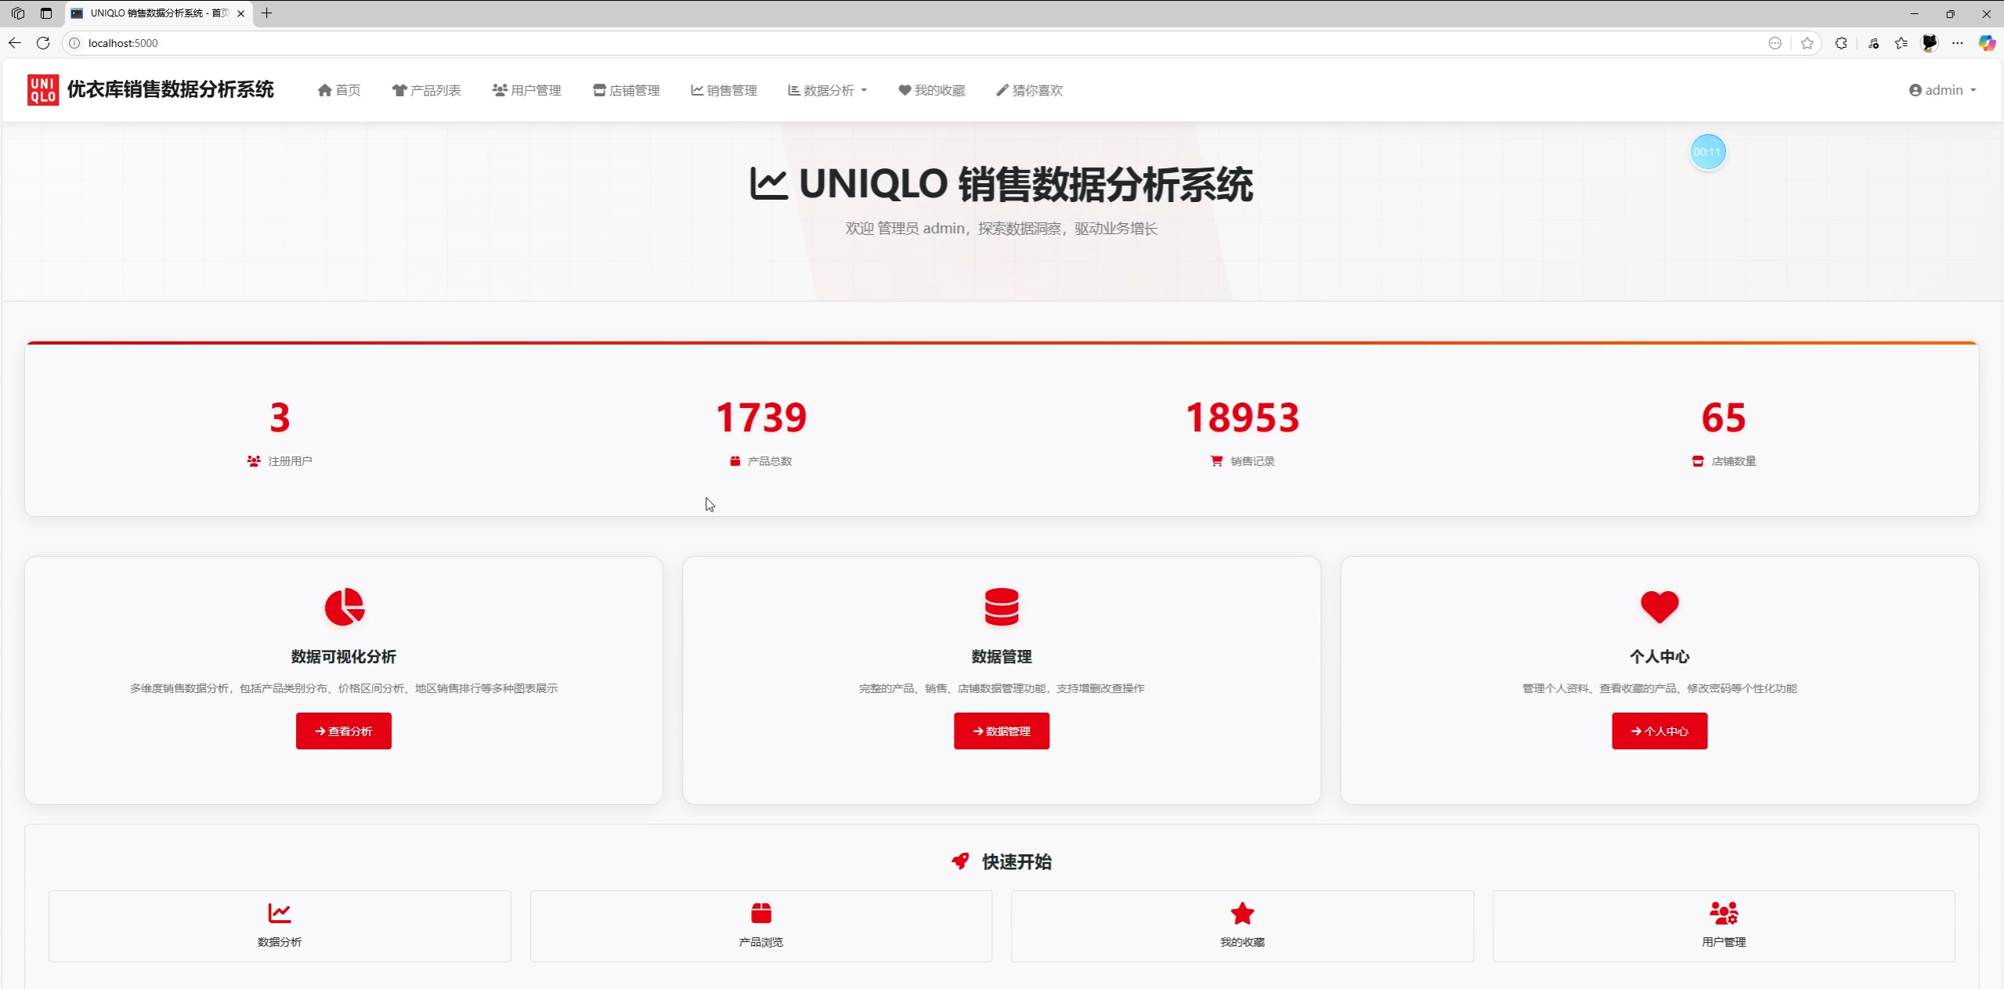Click the star icon in 我的收藏 tile
The width and height of the screenshot is (2004, 989).
1243,913
